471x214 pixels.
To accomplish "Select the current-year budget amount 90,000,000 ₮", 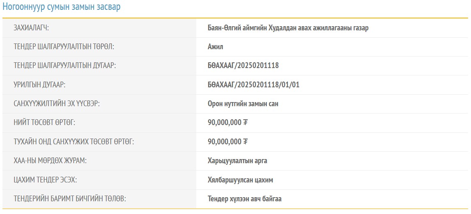I will (228, 142).
